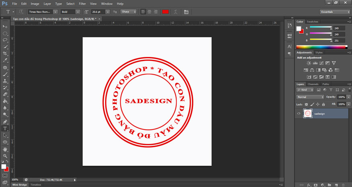This screenshot has width=352, height=187.
Task: Toggle center align text
Action: pyautogui.click(x=149, y=12)
